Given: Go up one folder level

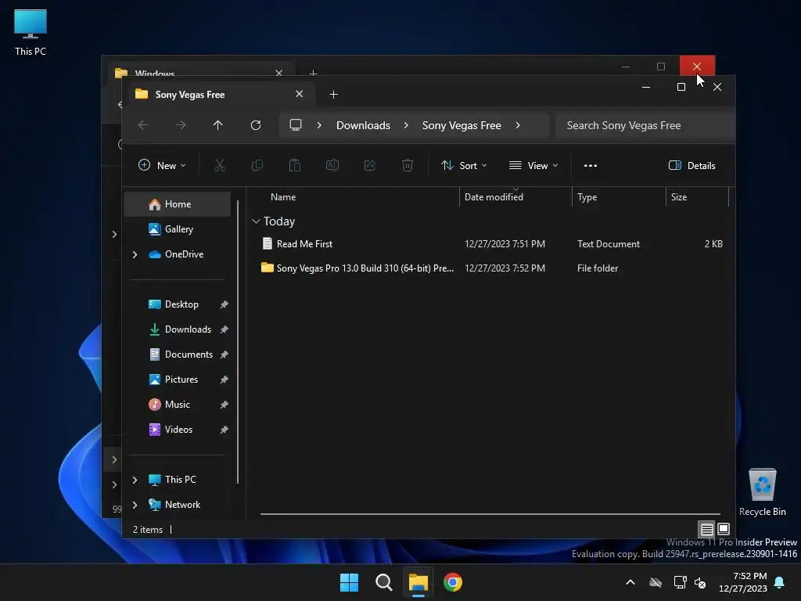Looking at the screenshot, I should [x=218, y=125].
